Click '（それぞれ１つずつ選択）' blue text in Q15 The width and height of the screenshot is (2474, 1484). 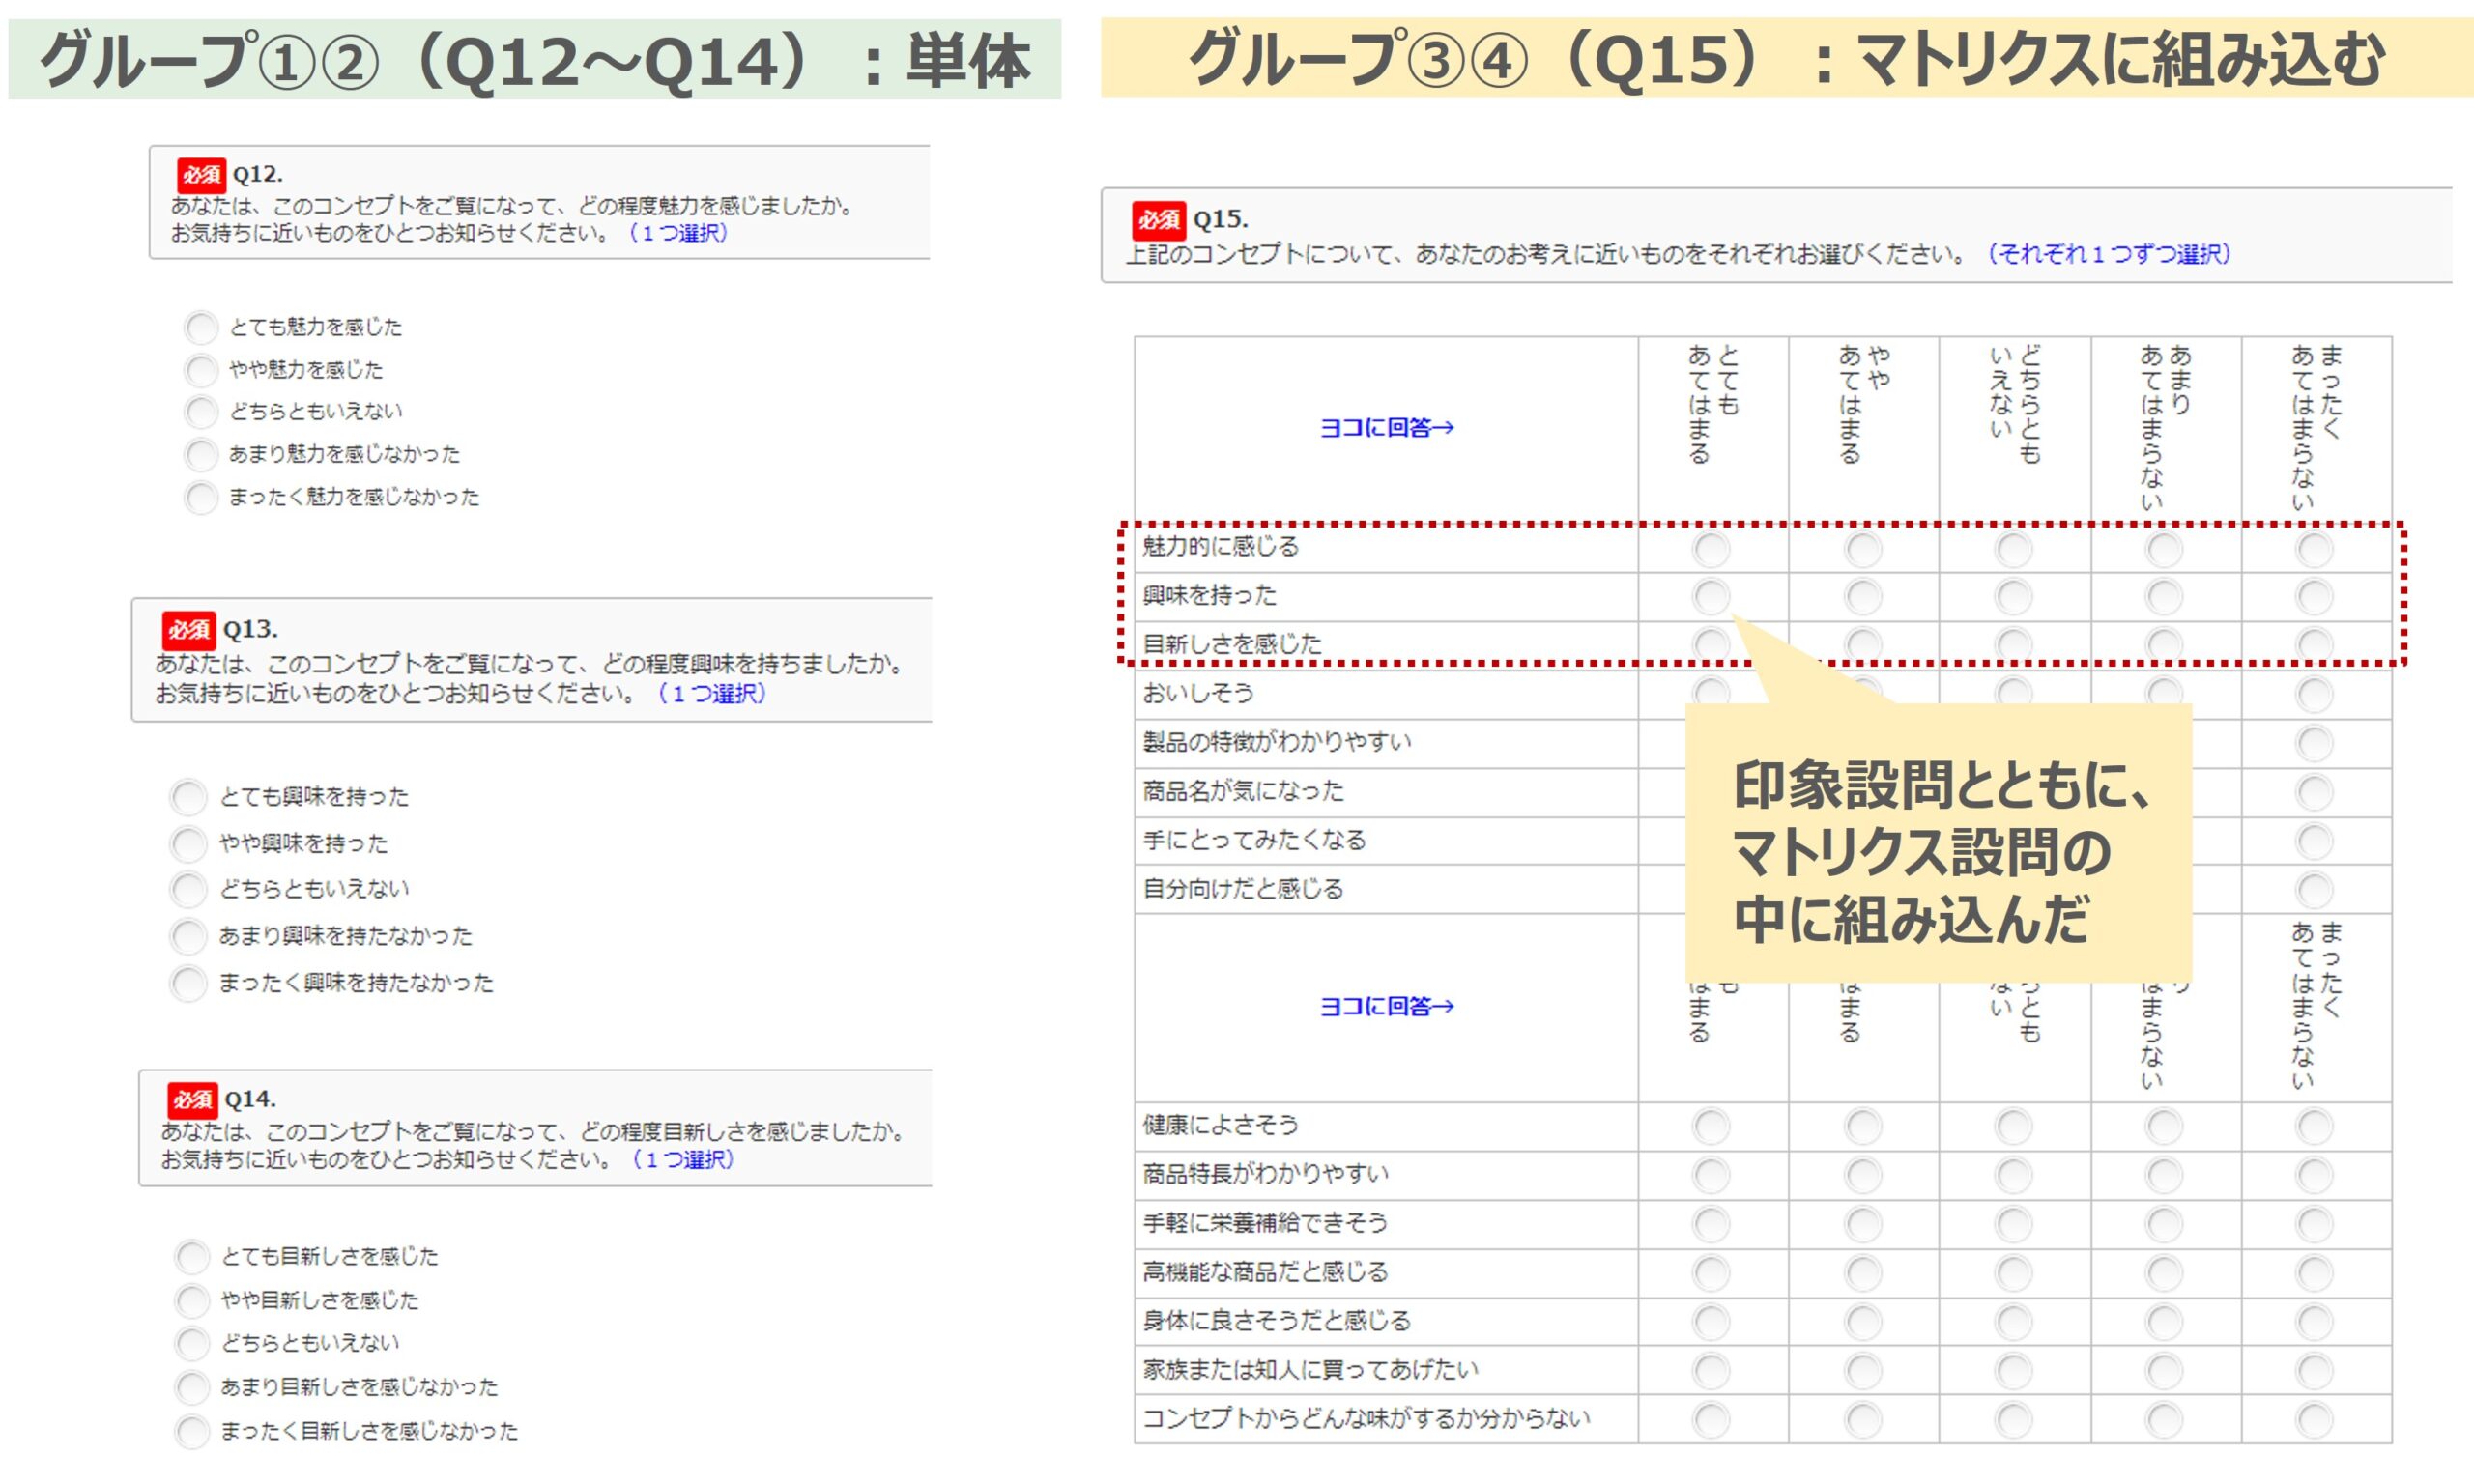coord(2108,254)
